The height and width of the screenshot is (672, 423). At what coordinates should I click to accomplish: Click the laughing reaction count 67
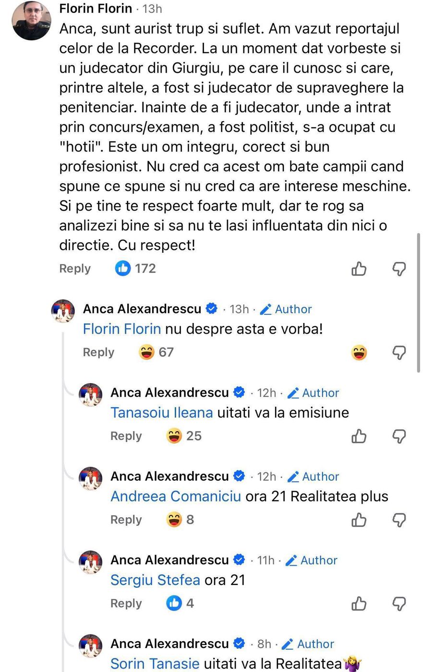166,352
